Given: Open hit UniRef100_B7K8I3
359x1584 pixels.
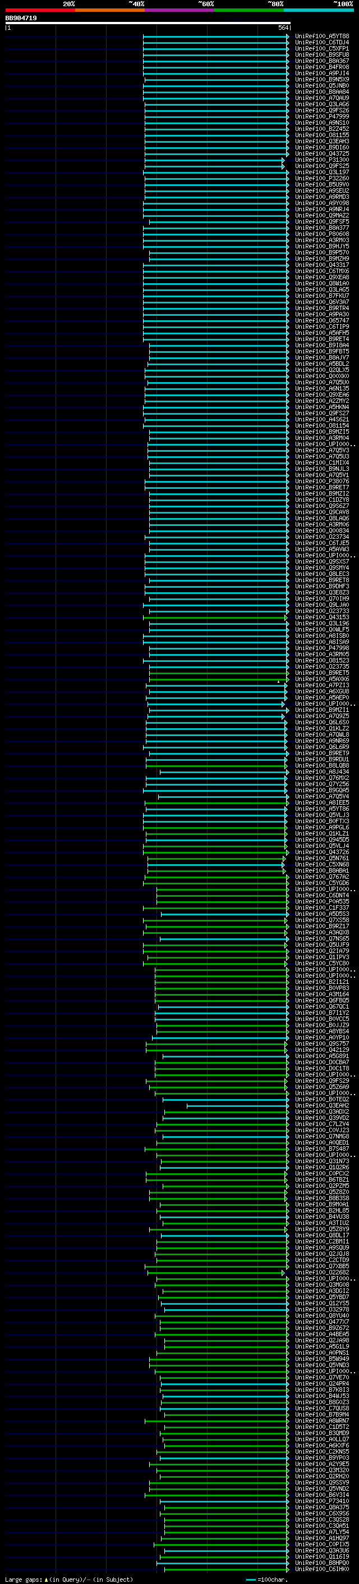Looking at the screenshot, I should click(321, 1389).
